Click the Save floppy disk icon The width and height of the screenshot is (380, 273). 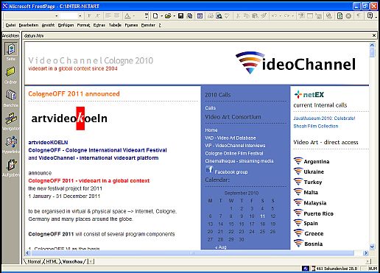[x=180, y=16]
